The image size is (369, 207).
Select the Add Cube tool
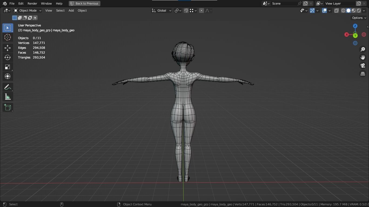[x=8, y=108]
